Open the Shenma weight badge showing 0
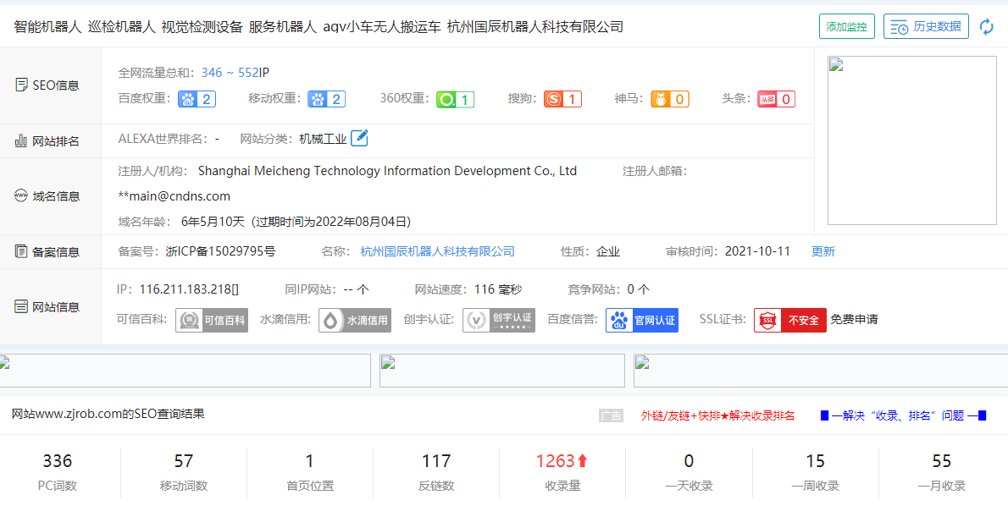 click(x=670, y=99)
